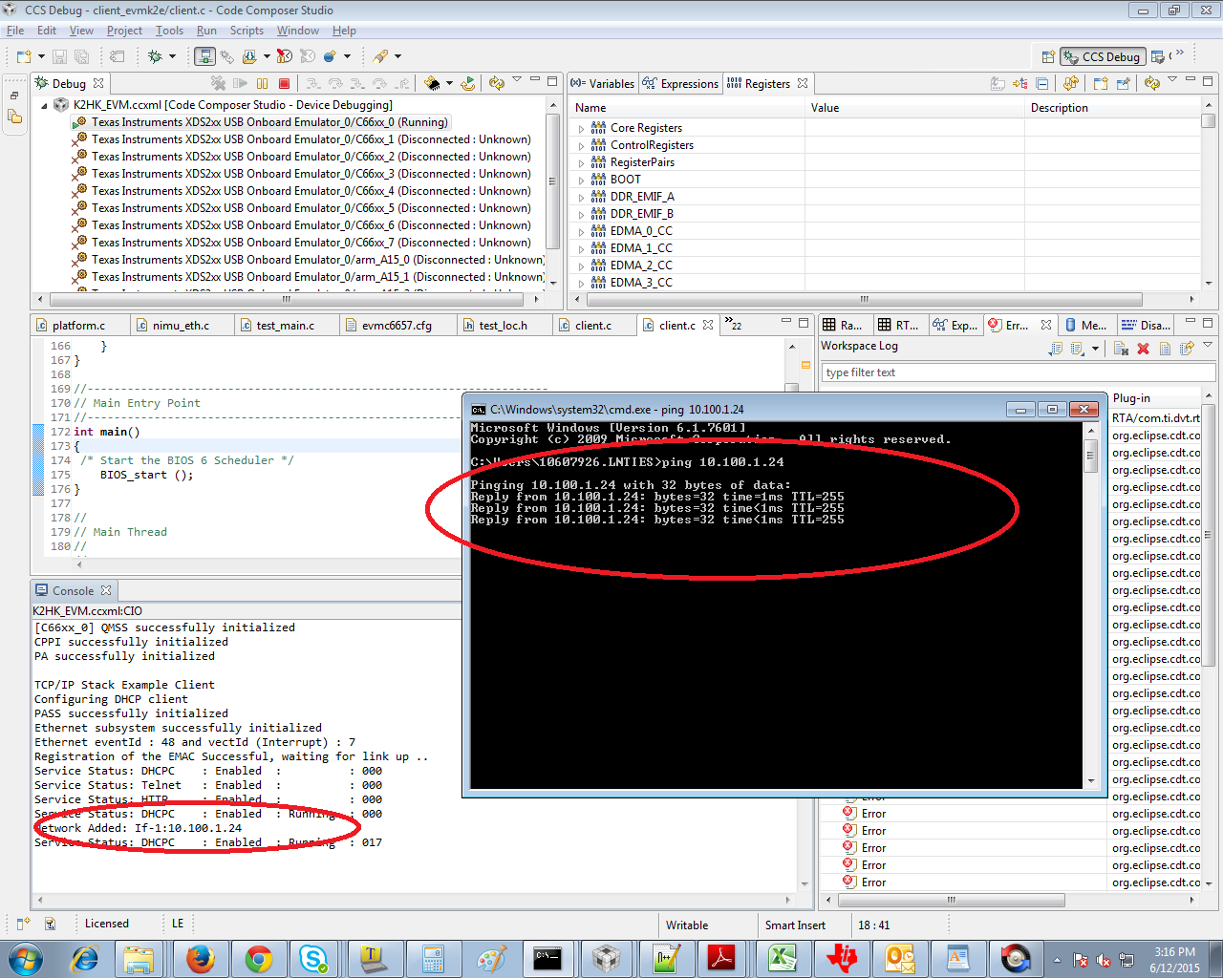Click the Texas Instruments taskbar icon
The width and height of the screenshot is (1223, 978).
coord(842,958)
